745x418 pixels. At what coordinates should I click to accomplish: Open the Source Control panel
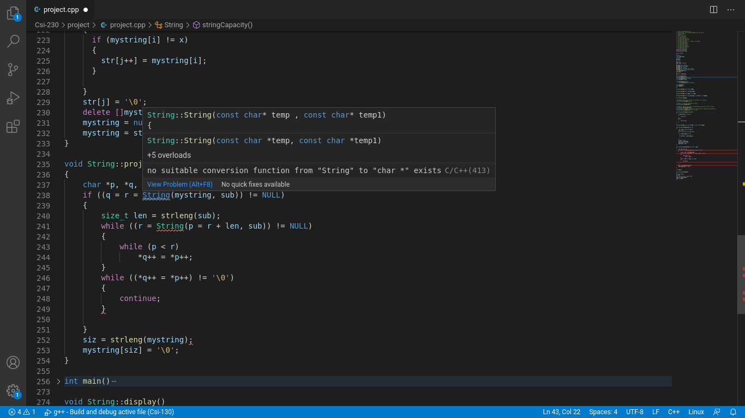click(x=13, y=70)
